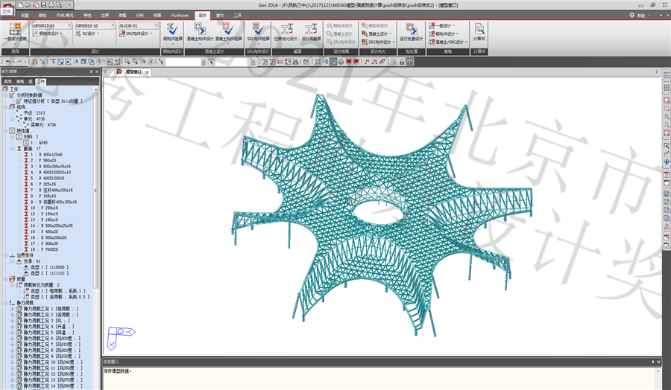
Task: Select 特征值分析 eigenvalue analysis item
Action: pos(50,100)
